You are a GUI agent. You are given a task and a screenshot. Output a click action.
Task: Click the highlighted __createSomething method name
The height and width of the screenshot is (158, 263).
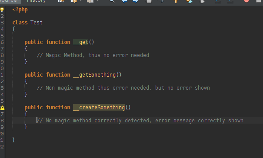(x=99, y=108)
